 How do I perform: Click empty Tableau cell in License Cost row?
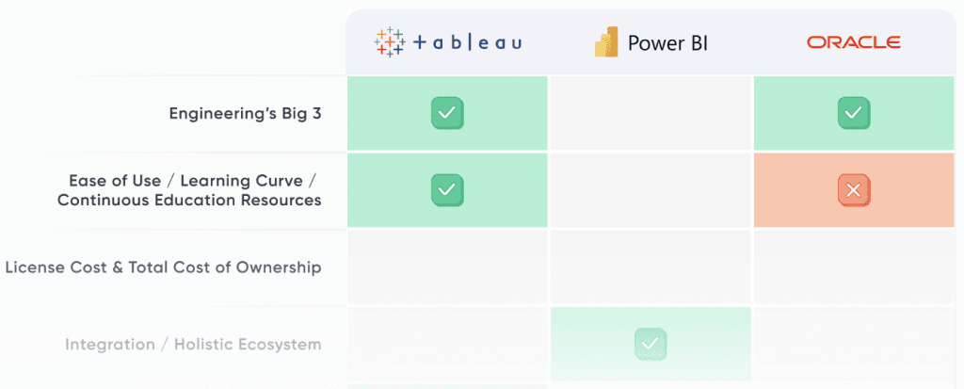(x=447, y=267)
